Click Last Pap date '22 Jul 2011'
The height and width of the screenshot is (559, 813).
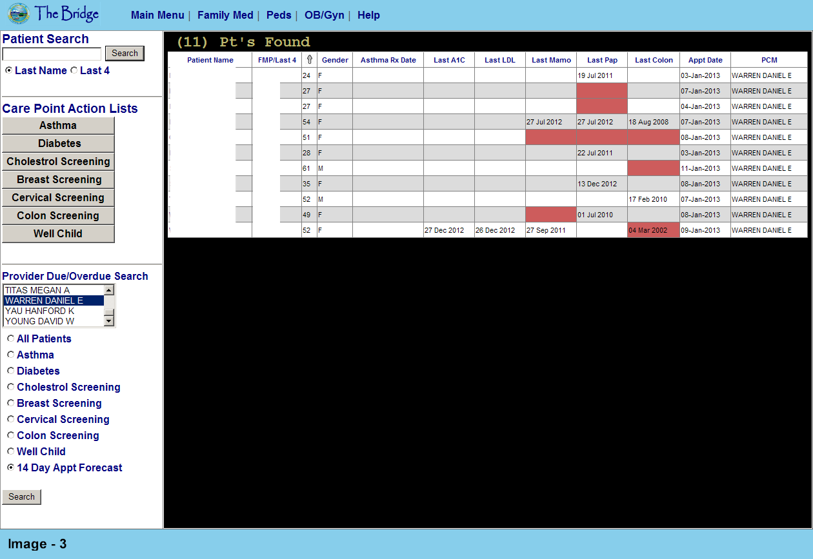pos(596,153)
